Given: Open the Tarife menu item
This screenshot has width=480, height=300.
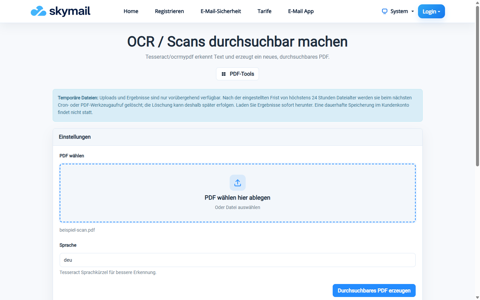Looking at the screenshot, I should tap(265, 11).
